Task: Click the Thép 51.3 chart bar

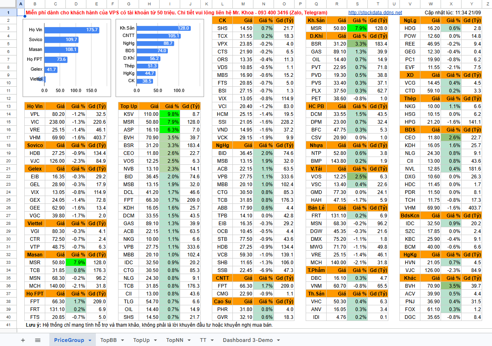Action: [147, 66]
